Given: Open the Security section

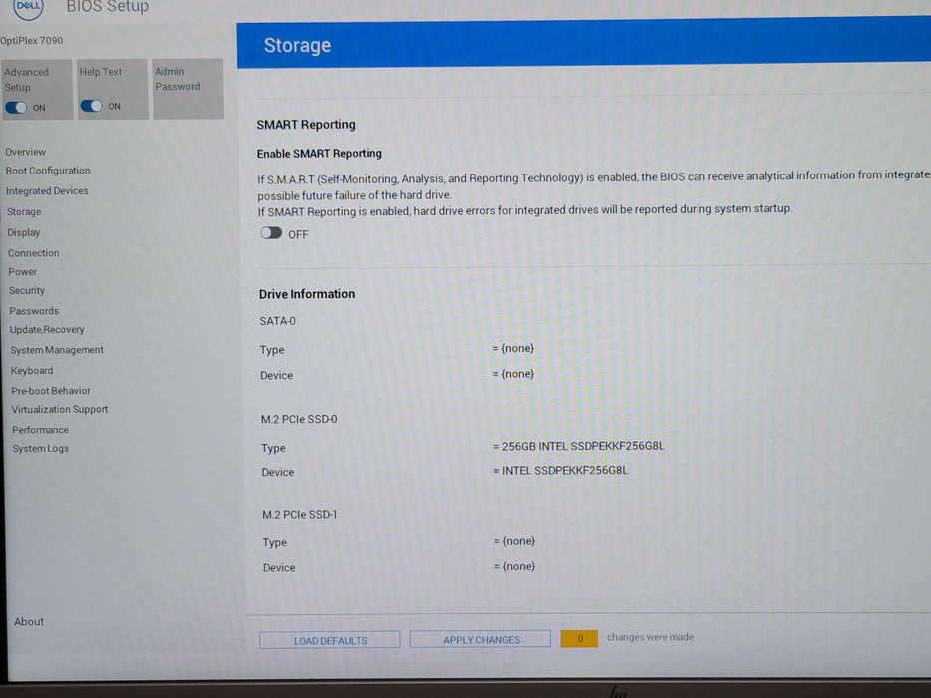Looking at the screenshot, I should click(x=27, y=291).
